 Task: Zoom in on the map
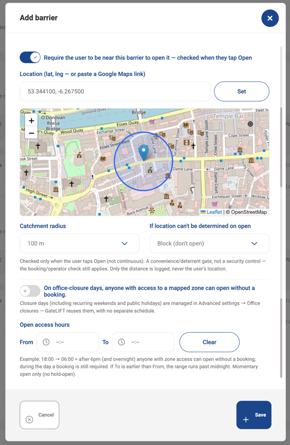(x=31, y=121)
